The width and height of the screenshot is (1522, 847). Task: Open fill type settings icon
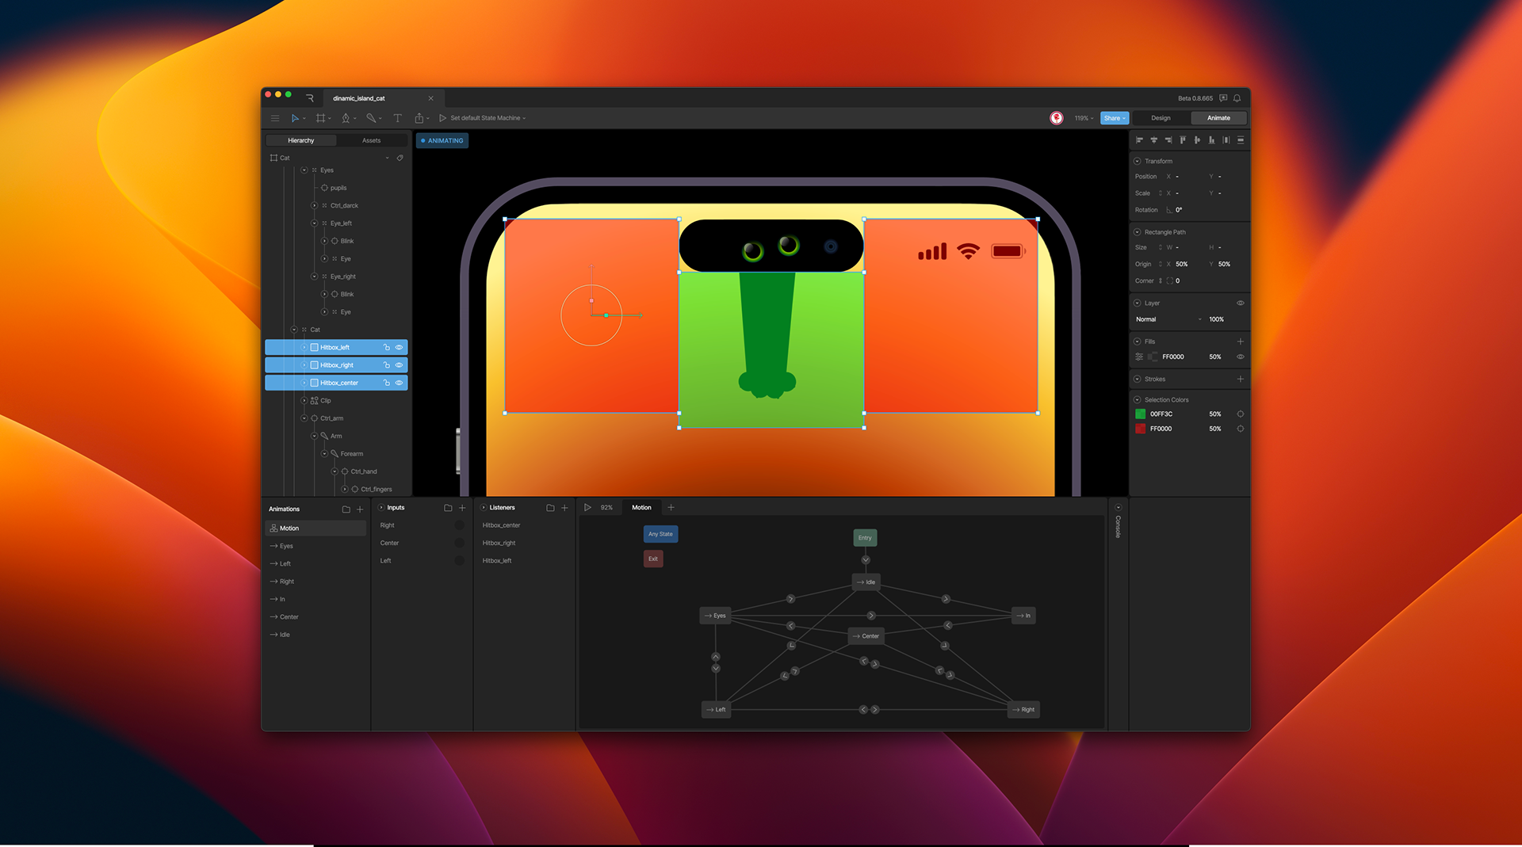[1139, 357]
